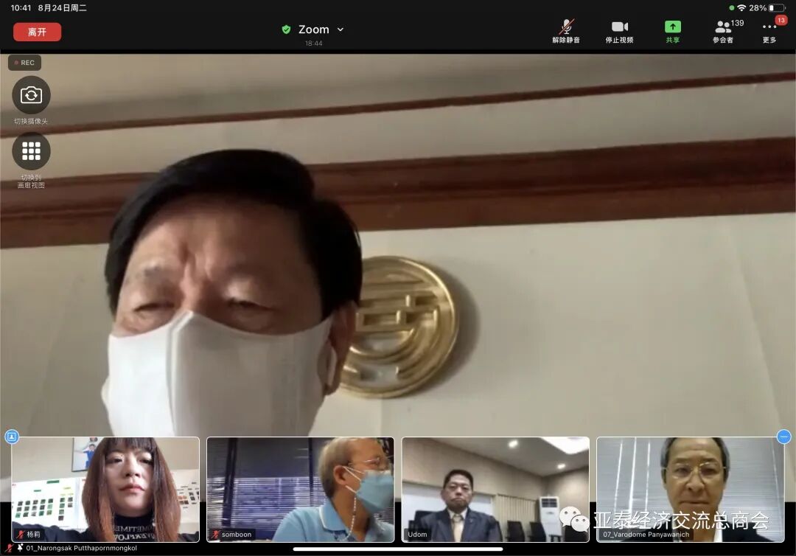Switch to gallery view (画廊视图) icon
This screenshot has height=556, width=796.
pos(31,151)
